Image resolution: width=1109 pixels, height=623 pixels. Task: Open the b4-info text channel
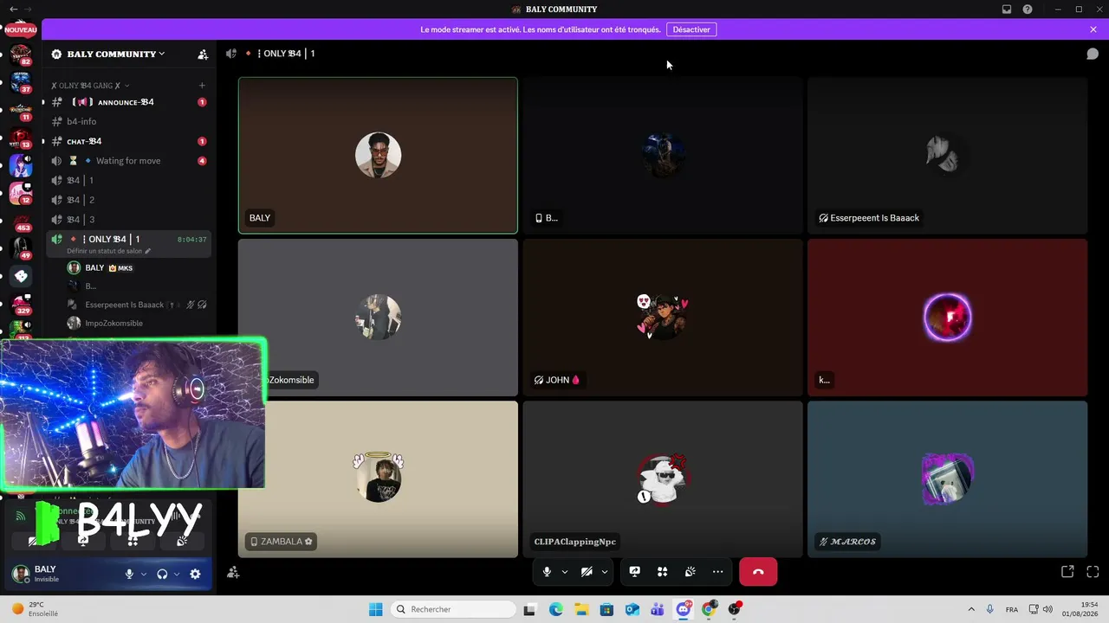click(x=128, y=122)
